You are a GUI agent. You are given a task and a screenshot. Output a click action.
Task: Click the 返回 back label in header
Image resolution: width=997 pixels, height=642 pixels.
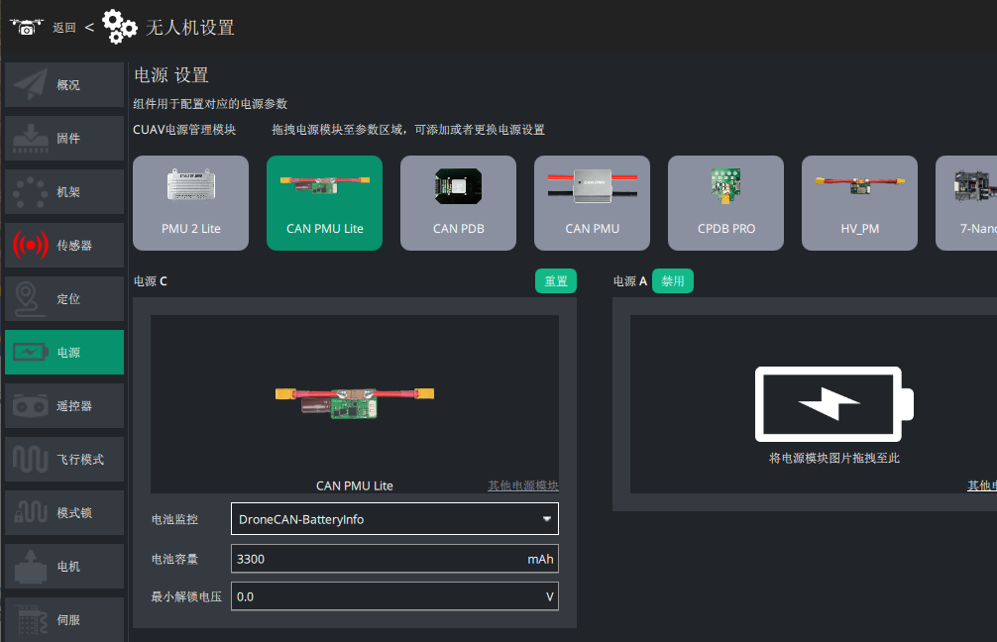pos(64,28)
